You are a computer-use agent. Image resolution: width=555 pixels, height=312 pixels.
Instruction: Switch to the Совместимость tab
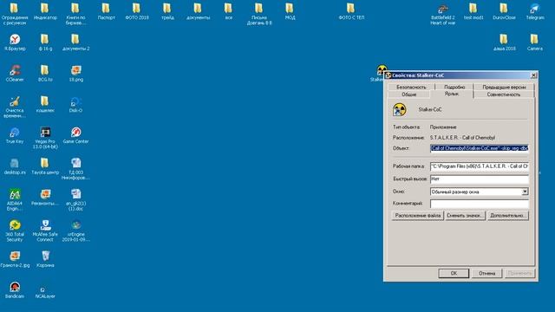tap(503, 94)
